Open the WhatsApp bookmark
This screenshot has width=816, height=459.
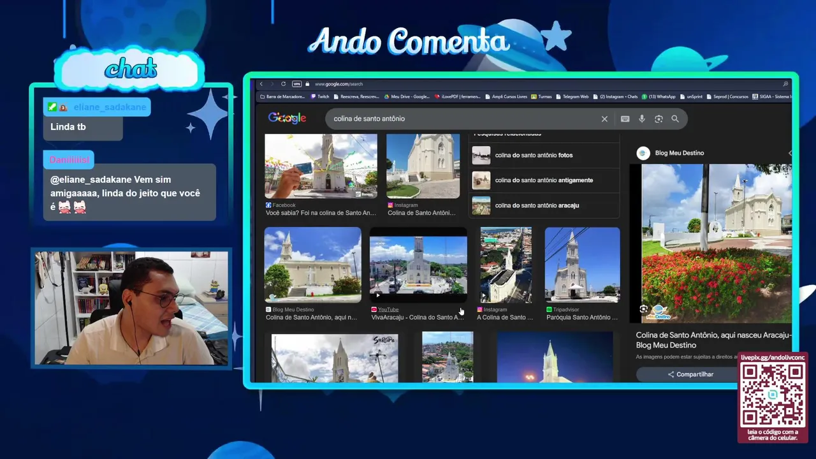click(x=659, y=97)
